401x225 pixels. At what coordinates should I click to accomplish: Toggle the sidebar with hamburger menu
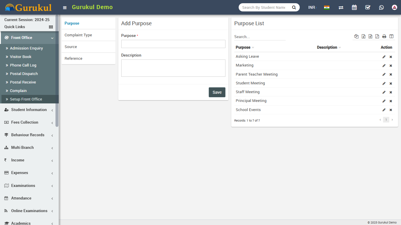click(x=65, y=8)
